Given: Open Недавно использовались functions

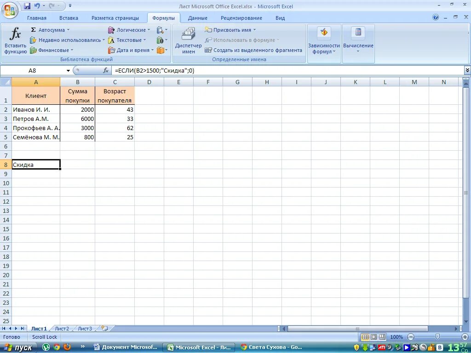Looking at the screenshot, I should (67, 40).
